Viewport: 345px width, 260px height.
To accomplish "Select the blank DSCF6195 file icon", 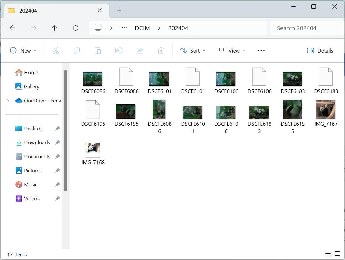I will point(93,109).
